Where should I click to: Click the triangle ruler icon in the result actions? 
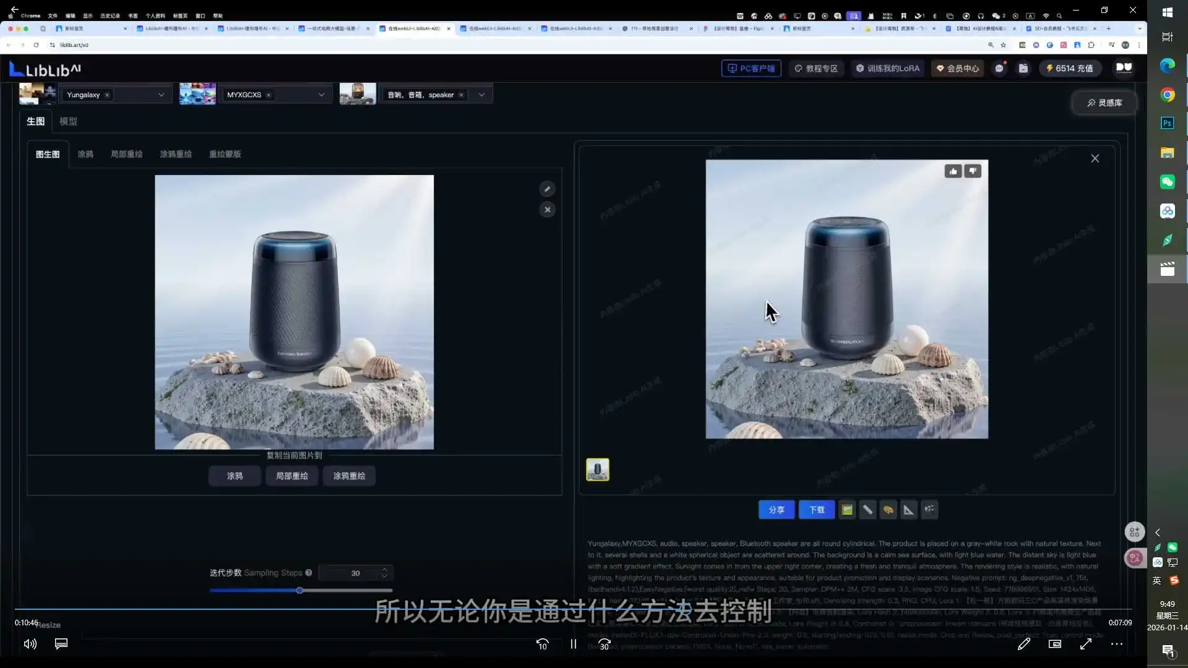click(908, 510)
